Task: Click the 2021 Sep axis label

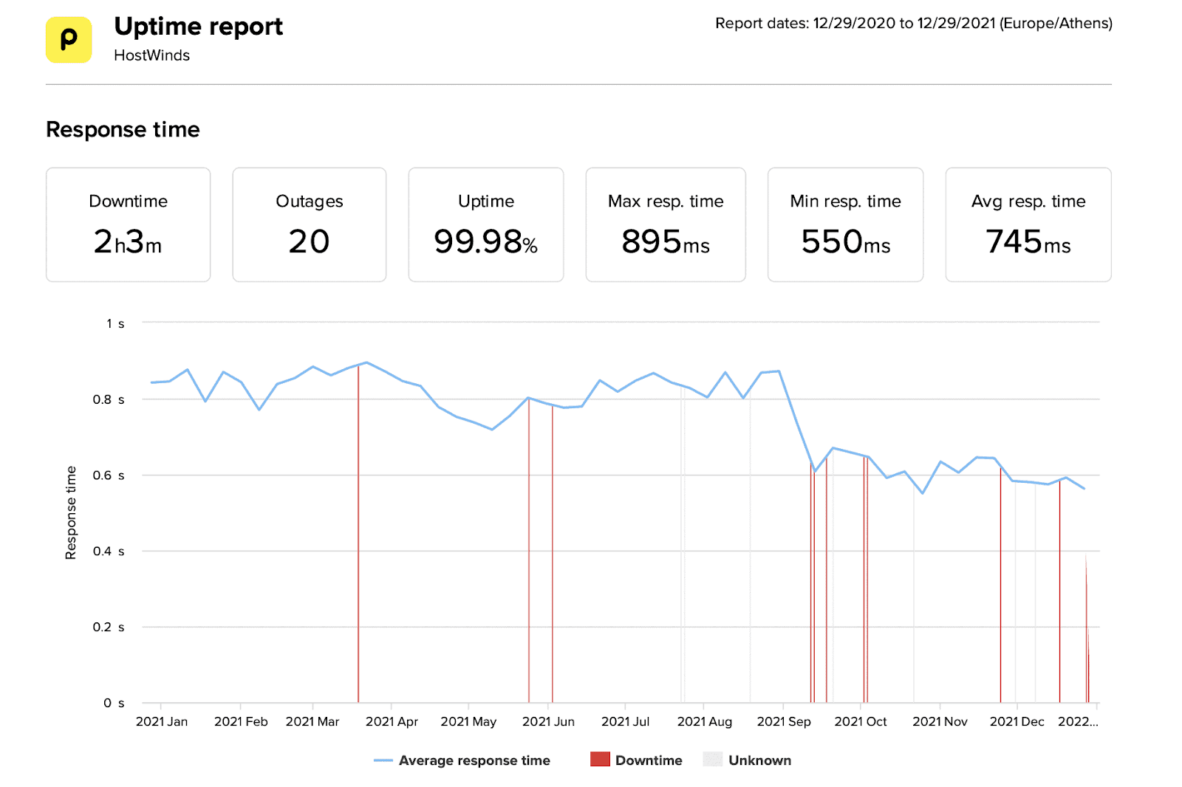Action: (x=783, y=721)
